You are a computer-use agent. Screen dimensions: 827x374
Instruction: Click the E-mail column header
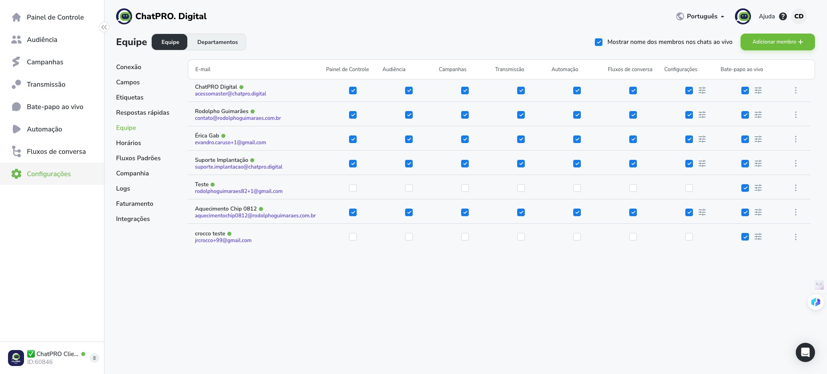[203, 70]
